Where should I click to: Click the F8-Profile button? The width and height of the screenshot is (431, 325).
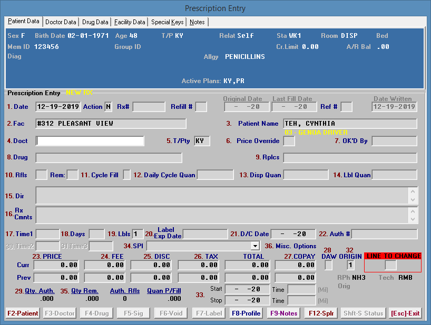(246, 313)
